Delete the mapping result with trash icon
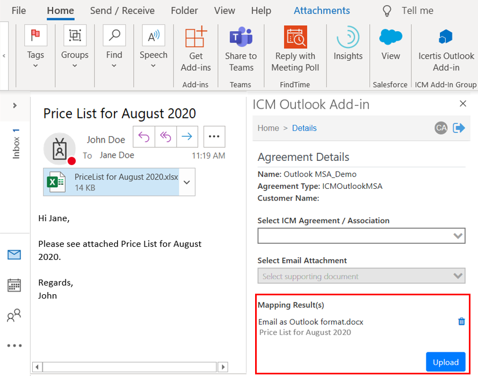478x376 pixels. pos(461,322)
